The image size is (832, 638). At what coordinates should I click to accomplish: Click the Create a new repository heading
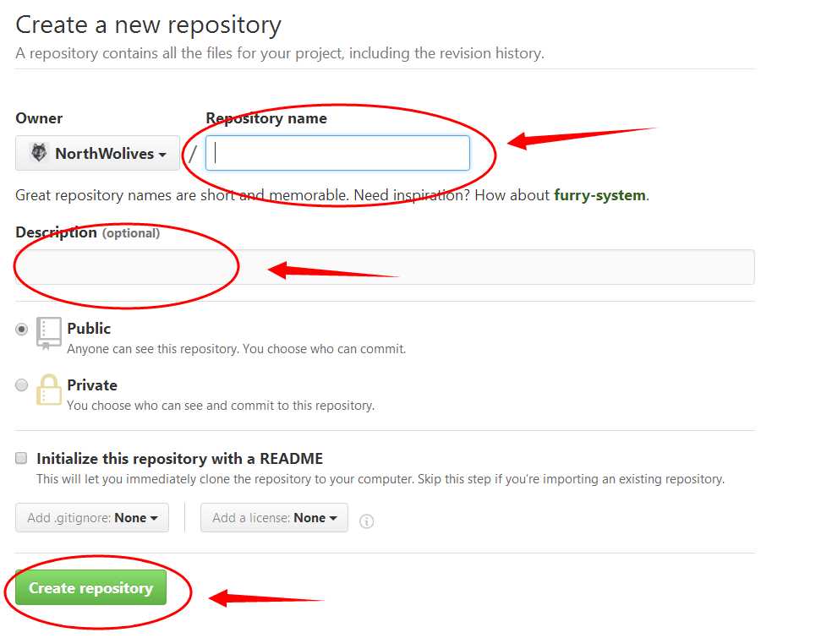[148, 25]
